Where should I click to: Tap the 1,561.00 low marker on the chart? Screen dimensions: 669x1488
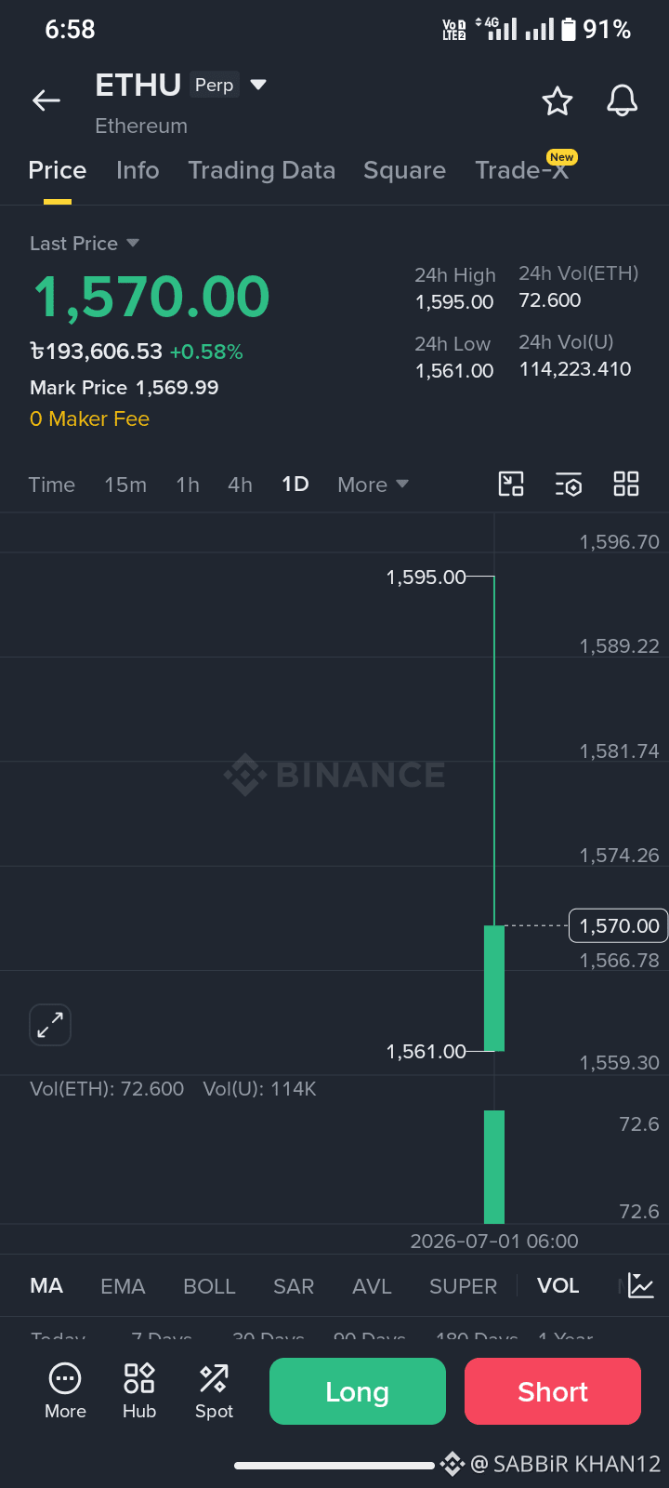[x=426, y=1051]
